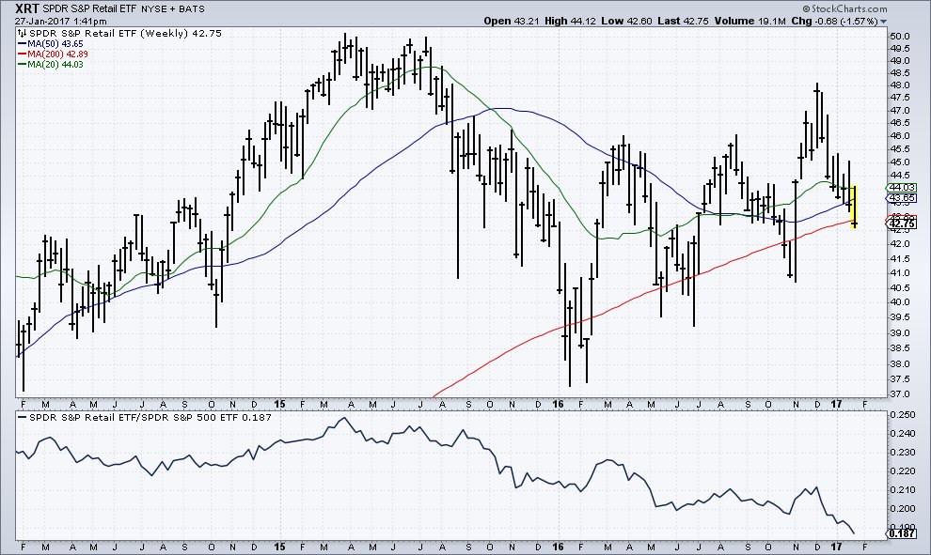Open the dropdown arrow beside the Chg value

point(883,22)
